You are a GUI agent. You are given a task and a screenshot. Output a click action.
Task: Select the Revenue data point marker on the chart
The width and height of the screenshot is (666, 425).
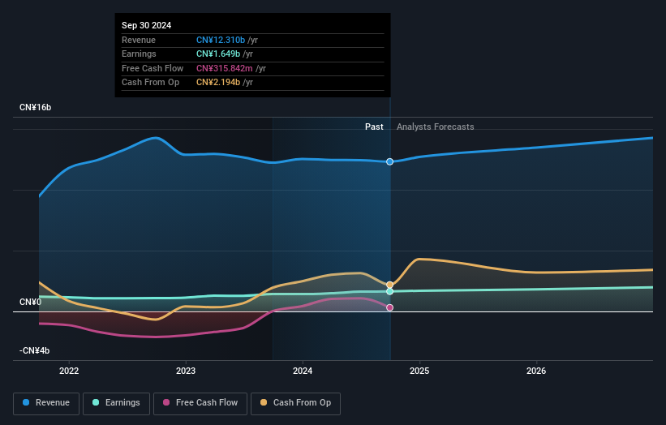390,161
